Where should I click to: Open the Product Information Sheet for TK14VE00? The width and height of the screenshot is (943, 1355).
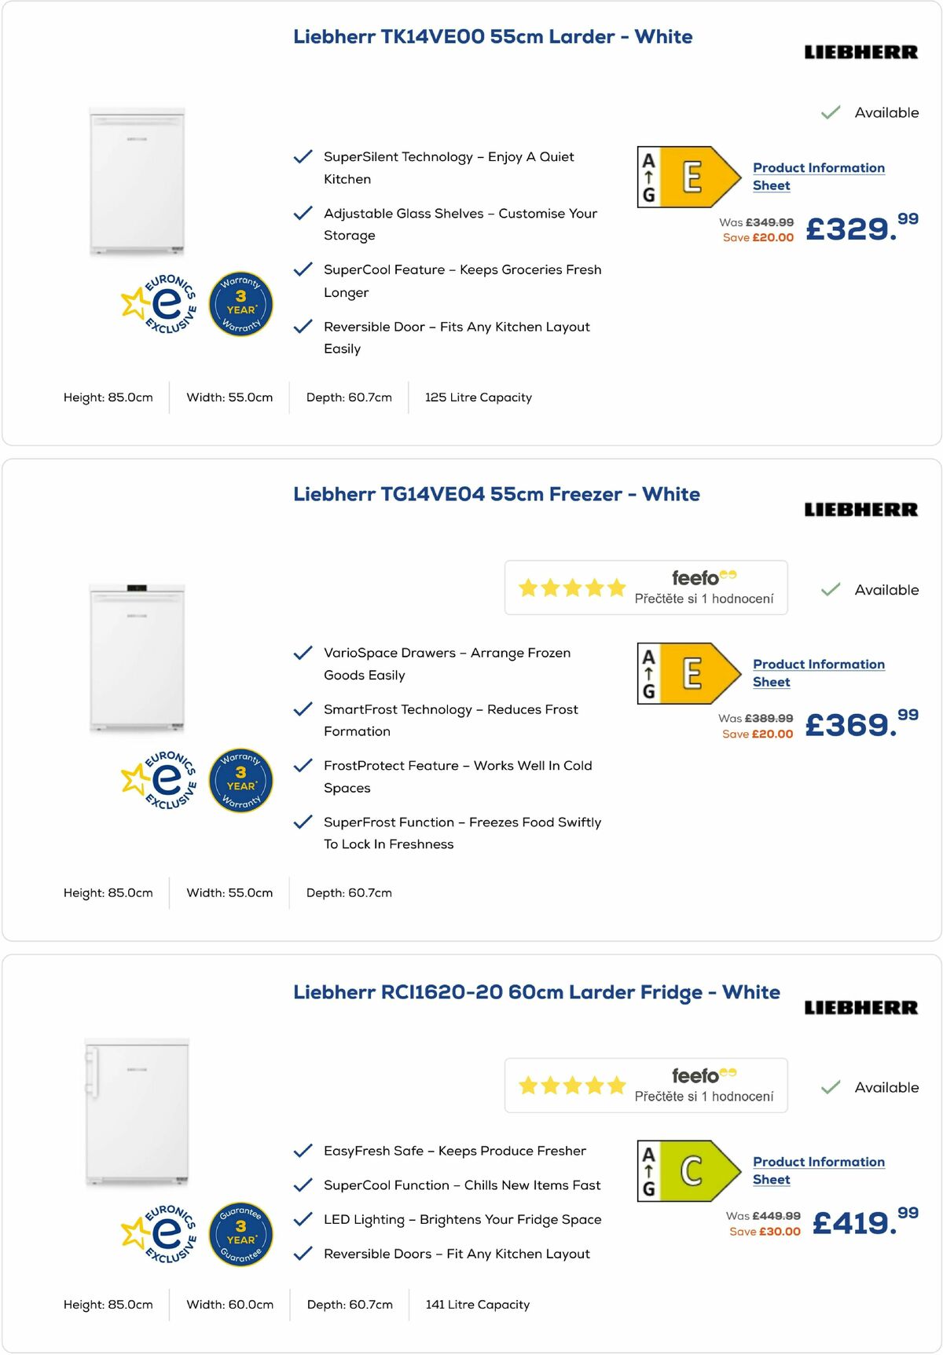coord(817,176)
